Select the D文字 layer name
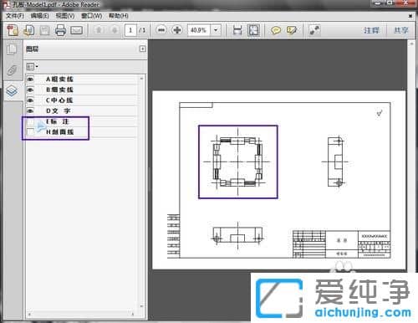 click(x=58, y=111)
